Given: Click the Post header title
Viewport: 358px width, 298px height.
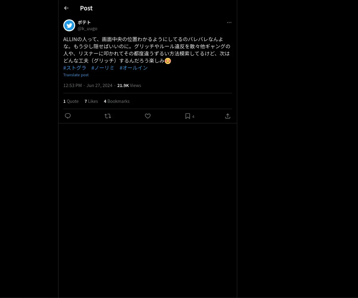Looking at the screenshot, I should [x=86, y=8].
